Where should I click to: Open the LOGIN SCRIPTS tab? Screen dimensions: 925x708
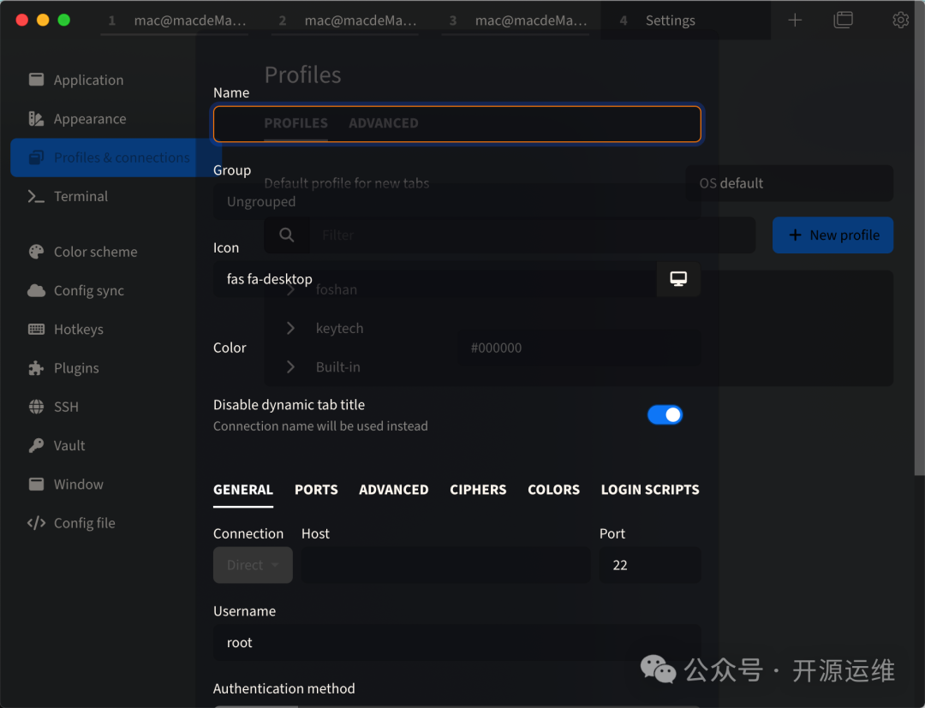(x=650, y=490)
